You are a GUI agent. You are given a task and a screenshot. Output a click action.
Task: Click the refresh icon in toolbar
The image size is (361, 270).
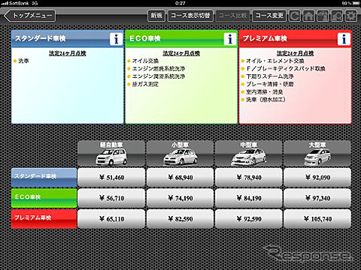coord(295,16)
